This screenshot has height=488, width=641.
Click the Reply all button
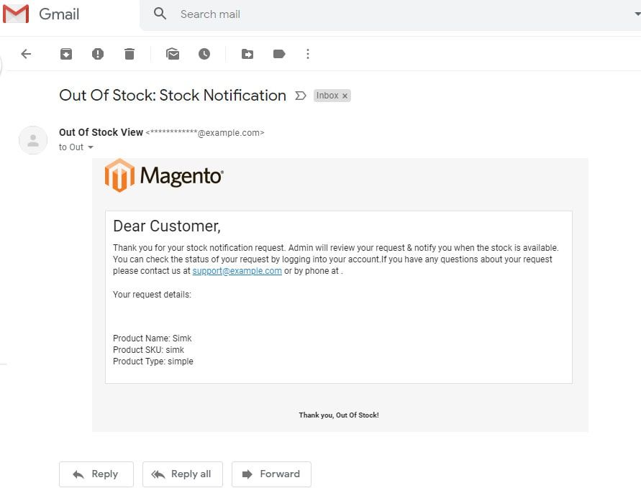click(182, 474)
